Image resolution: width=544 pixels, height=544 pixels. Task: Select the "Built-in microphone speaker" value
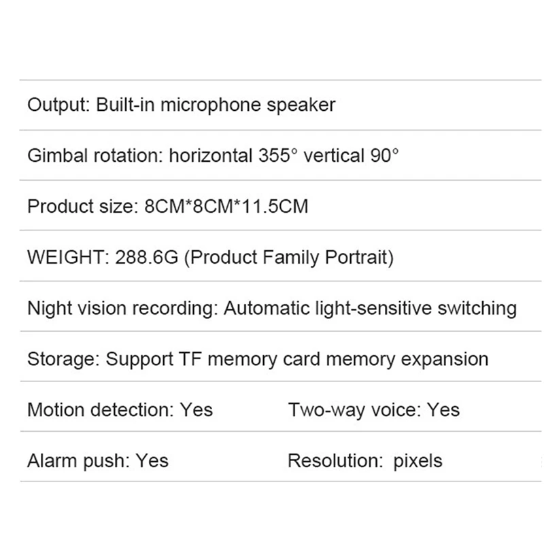point(216,105)
